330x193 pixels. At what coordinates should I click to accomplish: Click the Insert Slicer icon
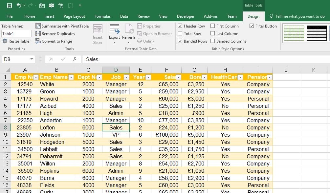click(98, 29)
